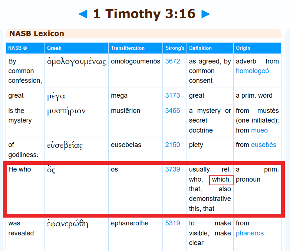Click the NASB © column header
Image resolution: width=290 pixels, height=251 pixels.
click(x=25, y=48)
